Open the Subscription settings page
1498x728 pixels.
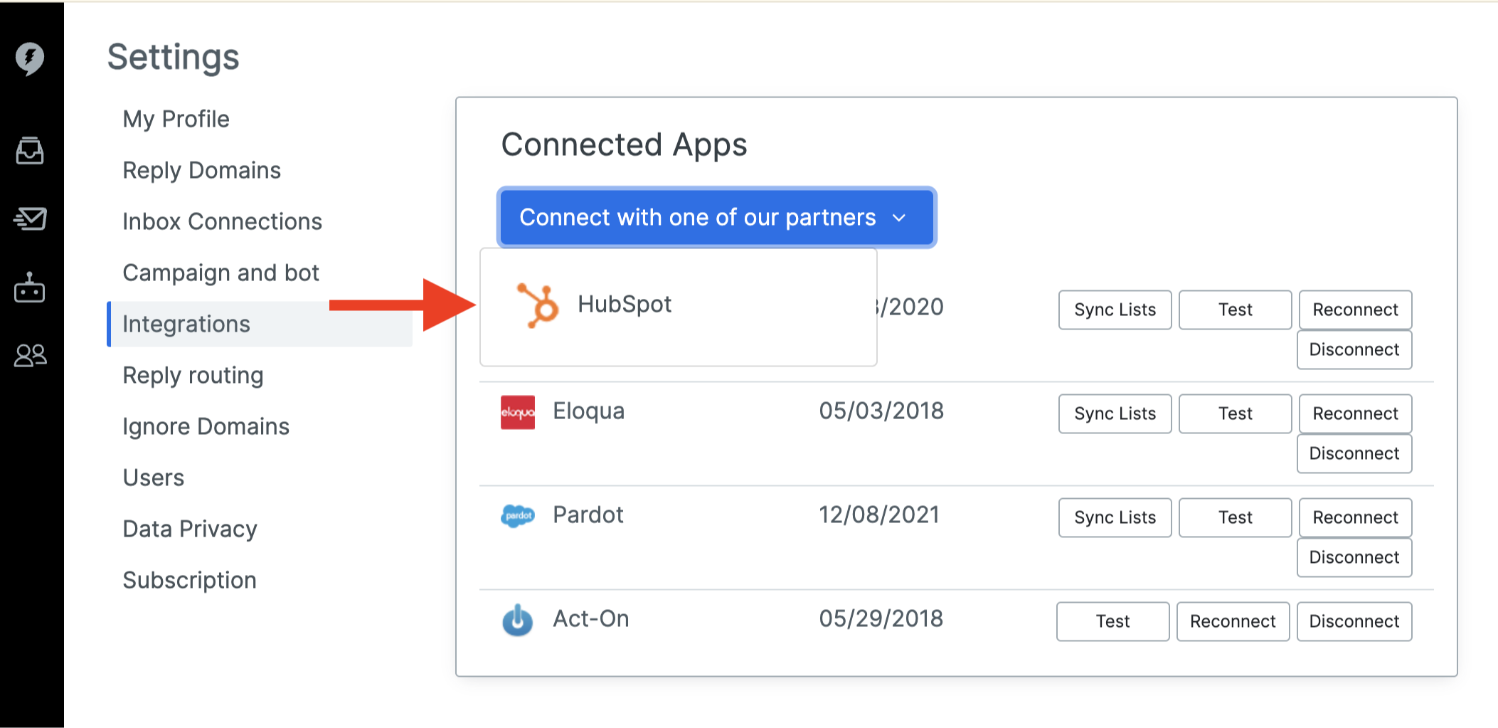coord(189,579)
